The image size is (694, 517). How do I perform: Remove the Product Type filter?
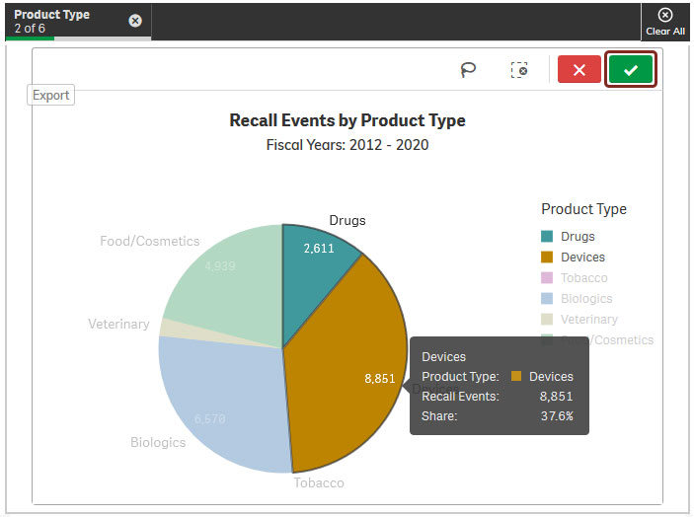coord(135,21)
